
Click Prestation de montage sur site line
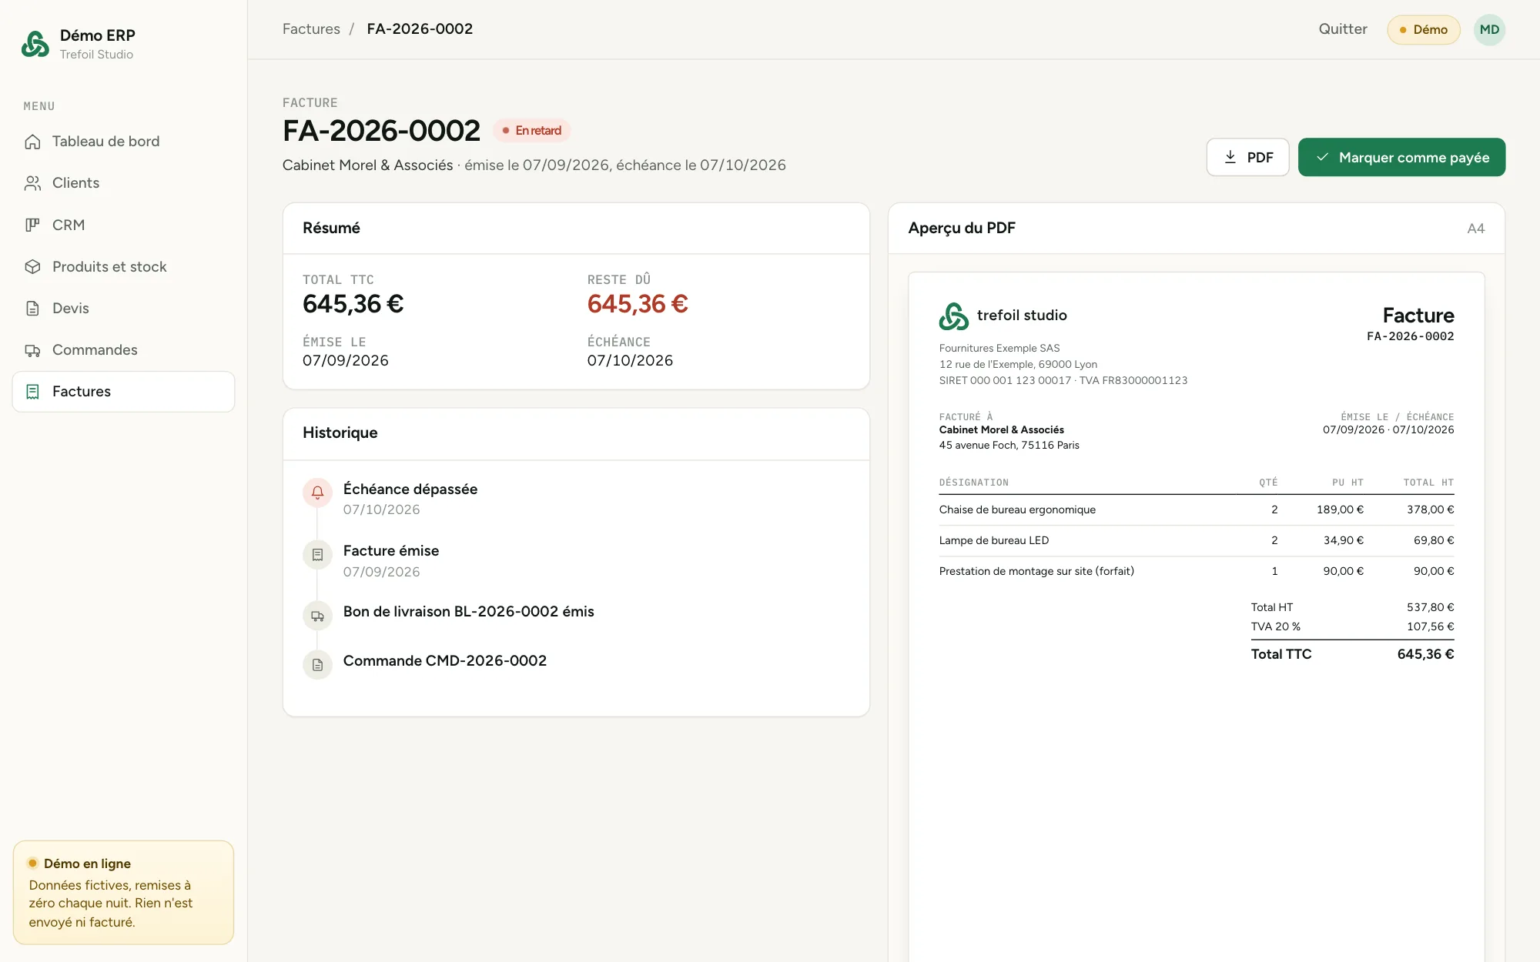1197,571
